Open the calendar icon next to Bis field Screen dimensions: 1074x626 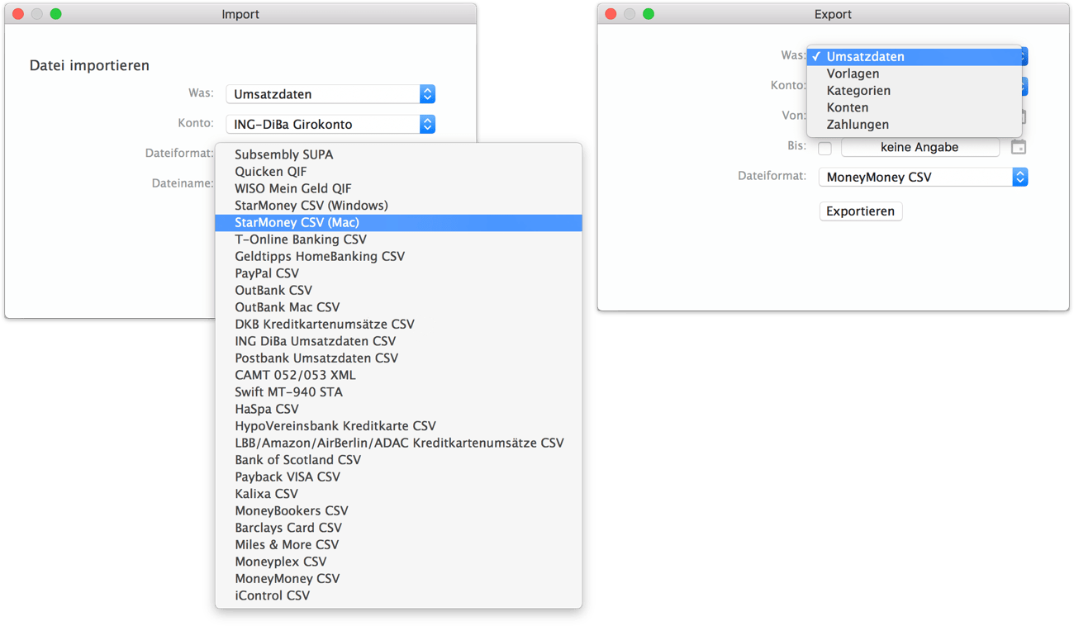[x=1019, y=147]
